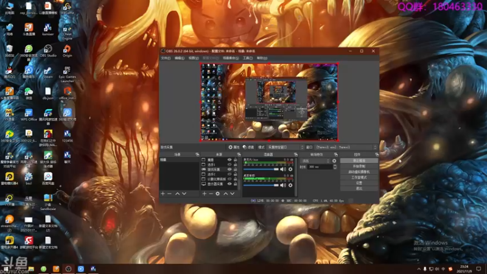Toggle visibility eye for 游戏采集 source
The width and height of the screenshot is (487, 274).
pyautogui.click(x=229, y=169)
